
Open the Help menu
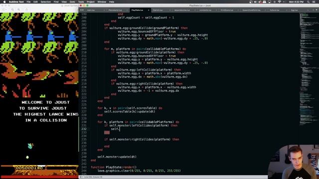click(x=112, y=2)
